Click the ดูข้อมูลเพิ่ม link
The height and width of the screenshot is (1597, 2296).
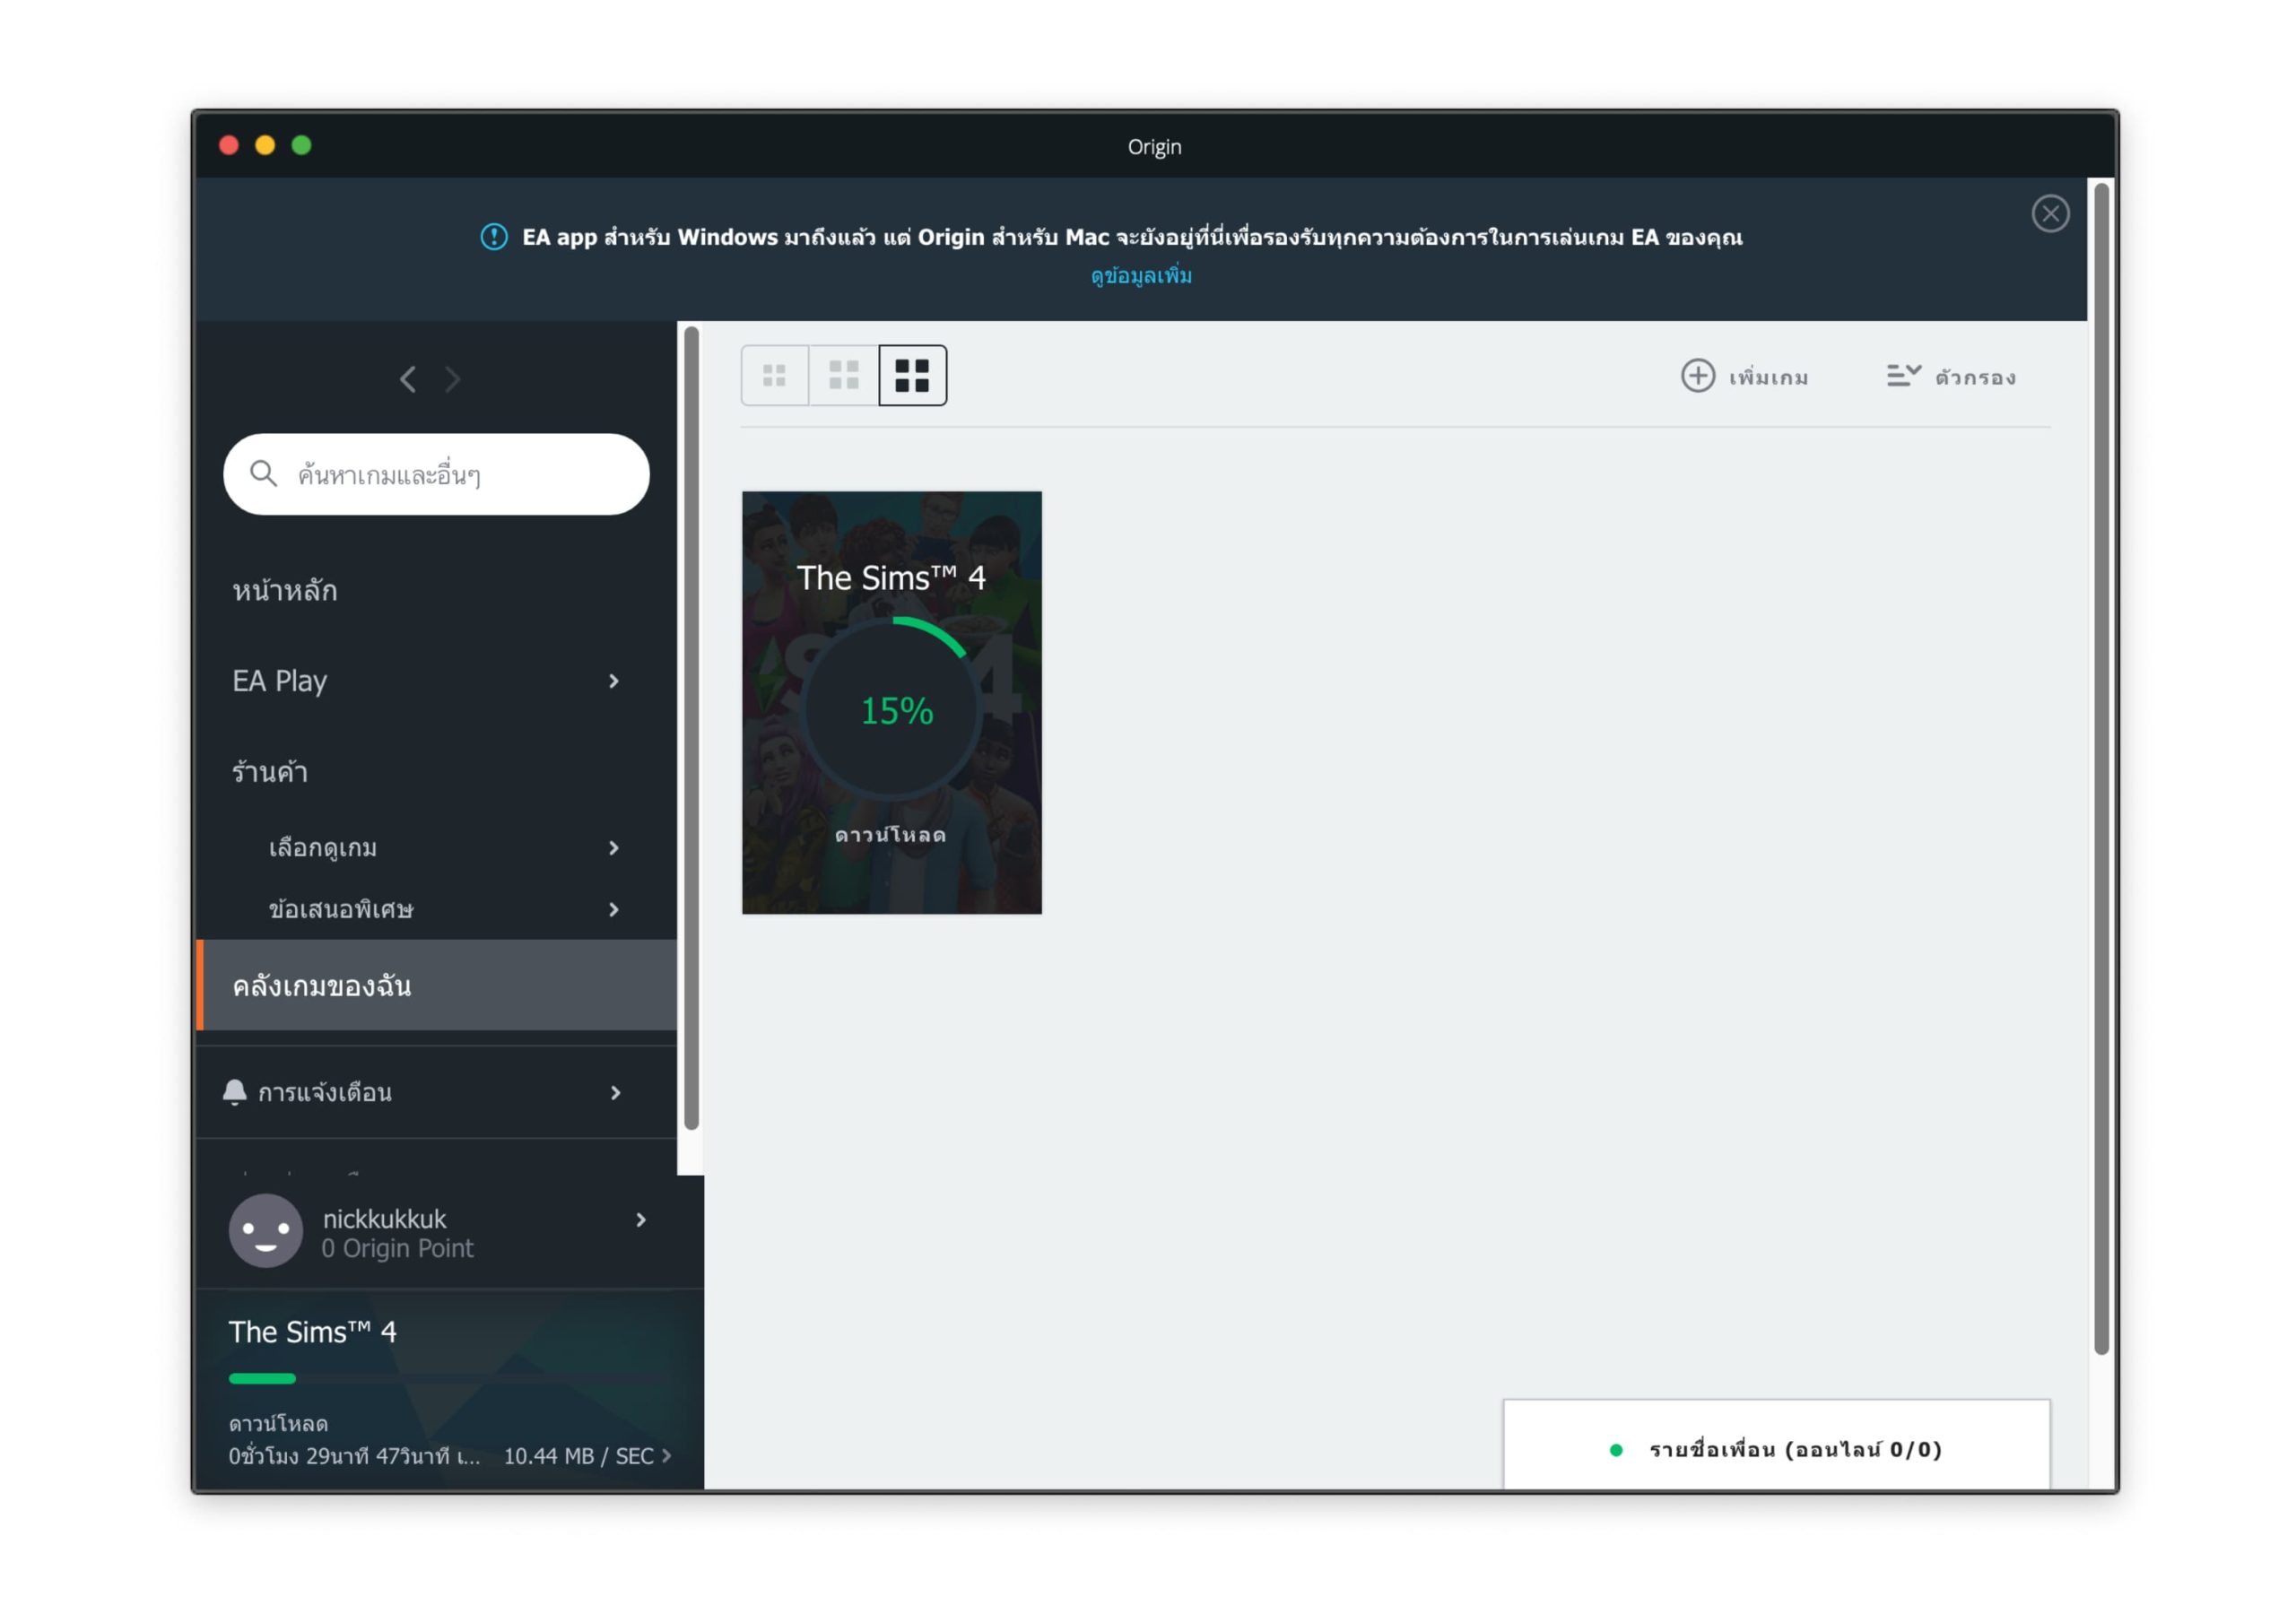pos(1141,276)
